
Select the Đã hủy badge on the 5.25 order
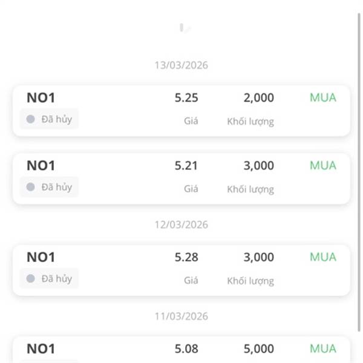[x=49, y=119]
